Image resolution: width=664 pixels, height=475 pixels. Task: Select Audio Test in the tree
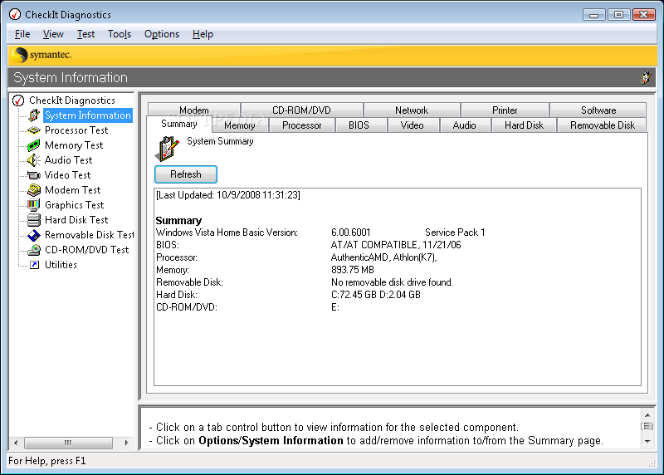click(x=68, y=160)
